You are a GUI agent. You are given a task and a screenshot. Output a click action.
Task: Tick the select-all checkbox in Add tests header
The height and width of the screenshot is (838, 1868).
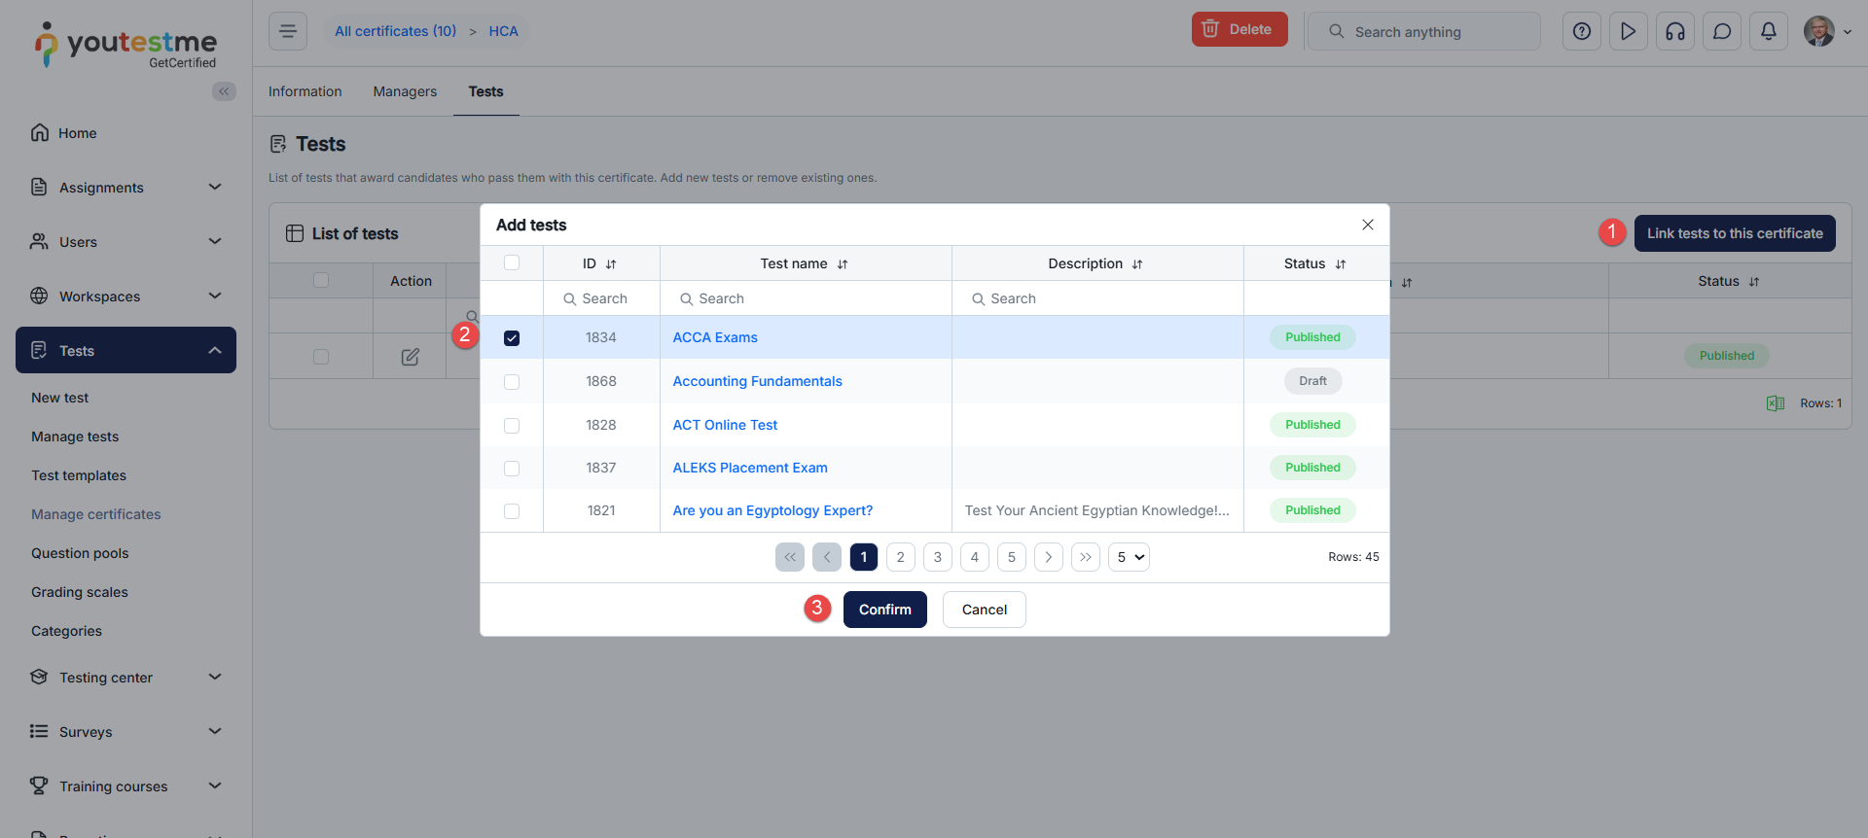pos(512,262)
